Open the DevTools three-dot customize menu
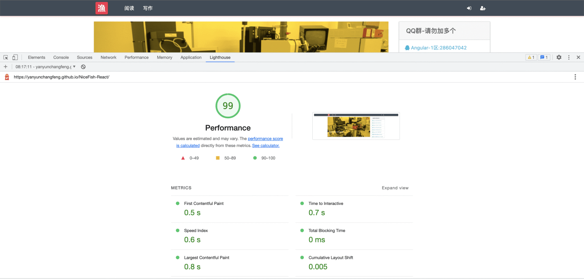This screenshot has width=584, height=279. [569, 58]
